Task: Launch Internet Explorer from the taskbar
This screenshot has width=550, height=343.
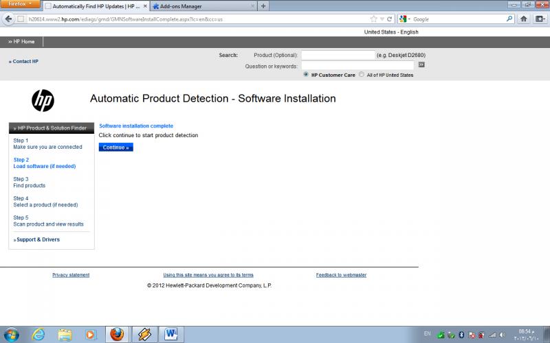Action: click(x=38, y=335)
